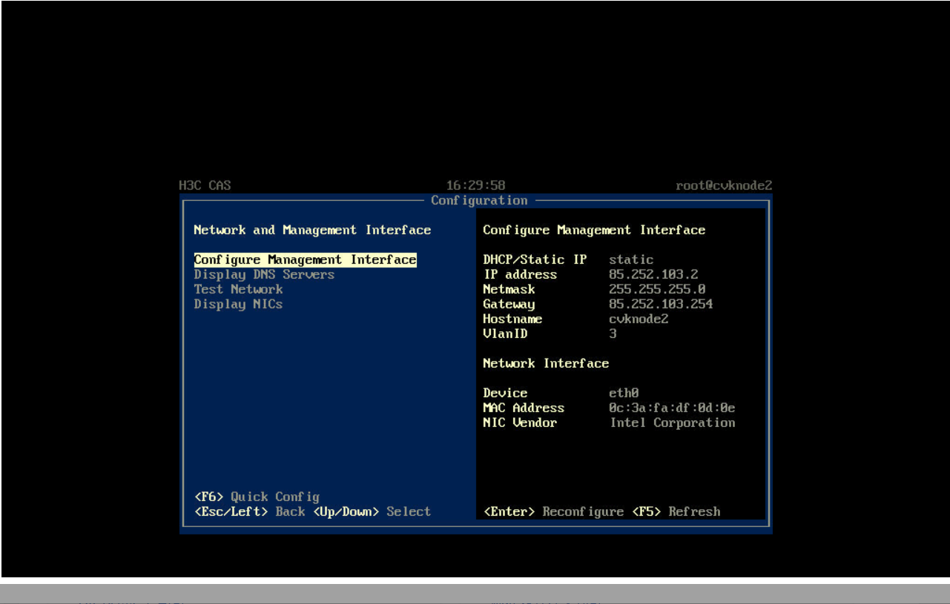Open the Display DNS Servers menu entry
Screen dimensions: 950x604
264,275
